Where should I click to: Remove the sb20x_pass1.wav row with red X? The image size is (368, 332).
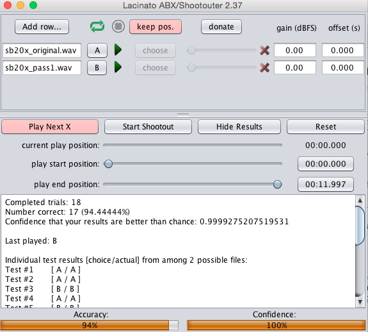click(264, 68)
